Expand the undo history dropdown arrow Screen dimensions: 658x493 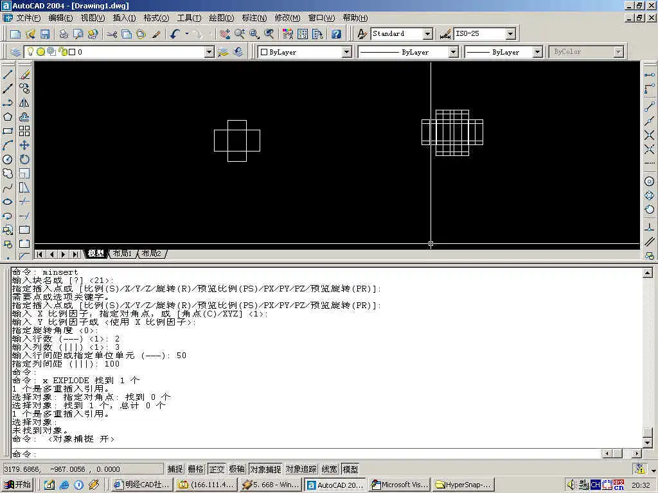point(187,34)
